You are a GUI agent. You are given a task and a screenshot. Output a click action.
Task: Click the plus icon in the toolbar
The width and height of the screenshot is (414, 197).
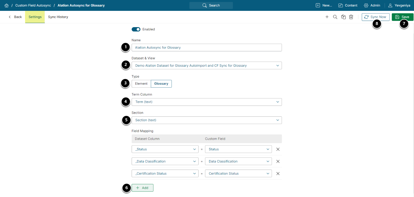coord(327,17)
